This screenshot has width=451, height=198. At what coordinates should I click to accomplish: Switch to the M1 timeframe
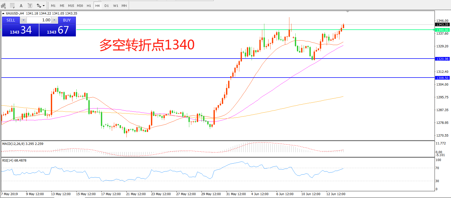click(53, 5)
